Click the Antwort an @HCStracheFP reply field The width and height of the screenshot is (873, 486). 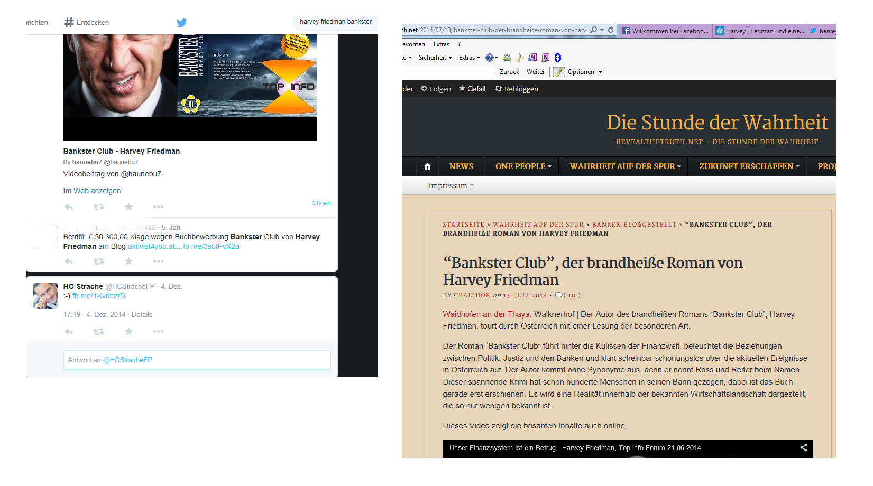coord(197,360)
